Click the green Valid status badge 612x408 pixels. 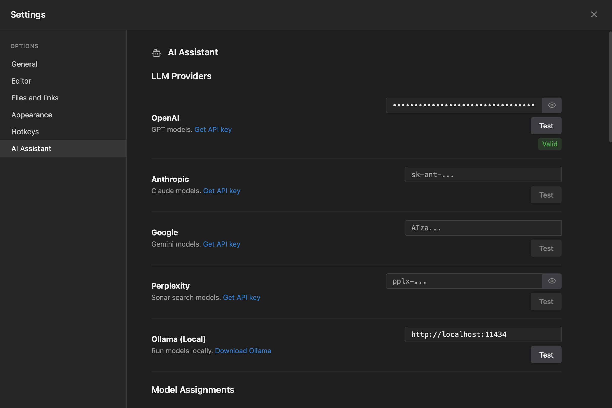coord(550,144)
